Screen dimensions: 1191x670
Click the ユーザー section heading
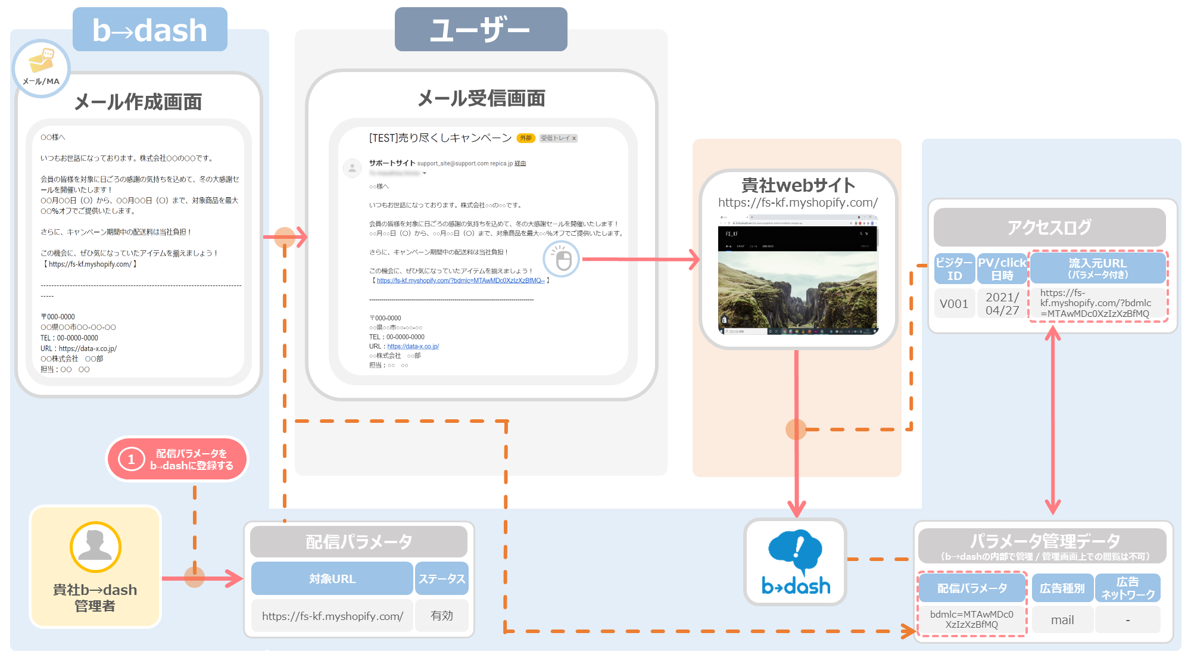click(481, 29)
